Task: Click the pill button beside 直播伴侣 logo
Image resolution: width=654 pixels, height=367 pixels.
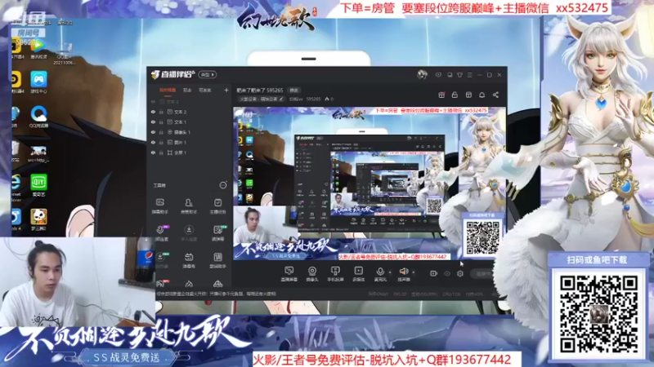Action: (208, 74)
